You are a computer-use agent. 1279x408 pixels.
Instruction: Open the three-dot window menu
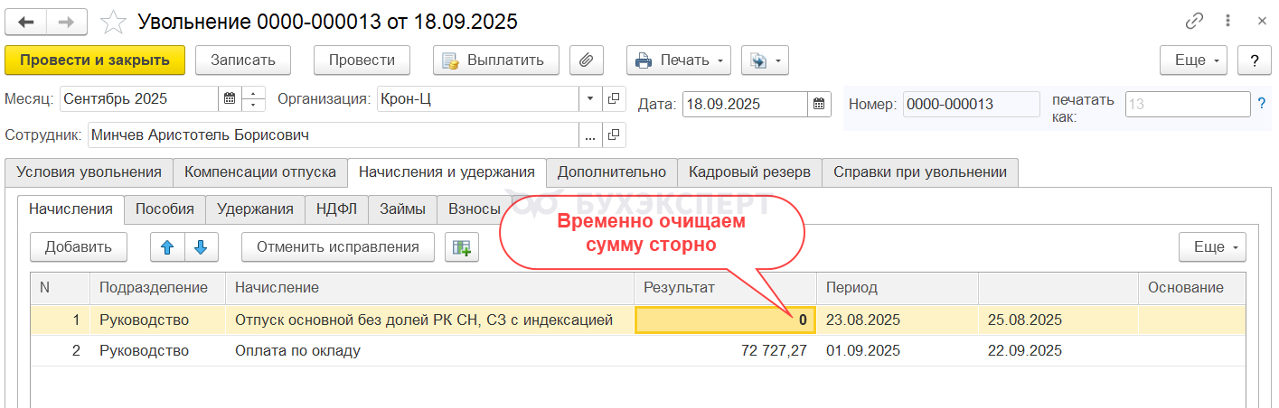(x=1227, y=20)
